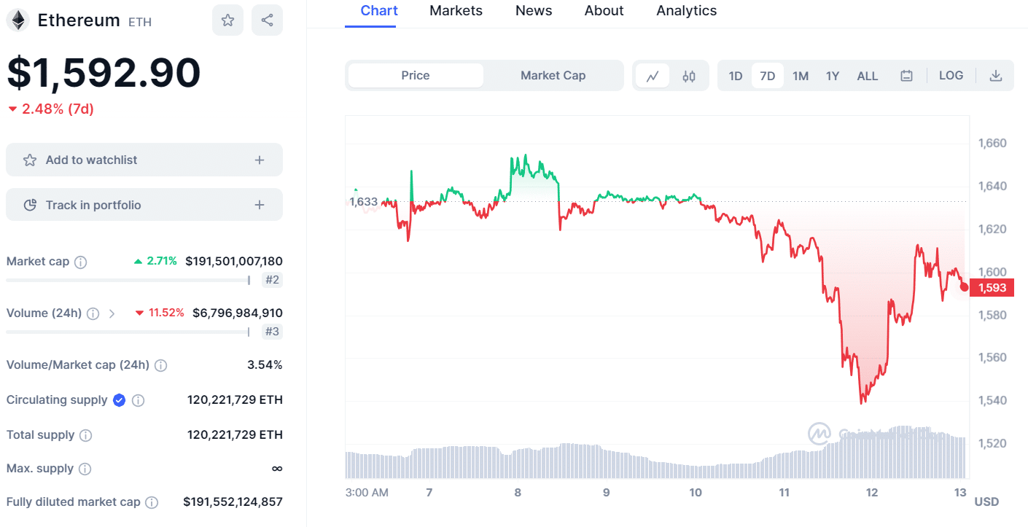Click the plus icon on Track in portfolio
The image size is (1028, 527).
pyautogui.click(x=260, y=205)
